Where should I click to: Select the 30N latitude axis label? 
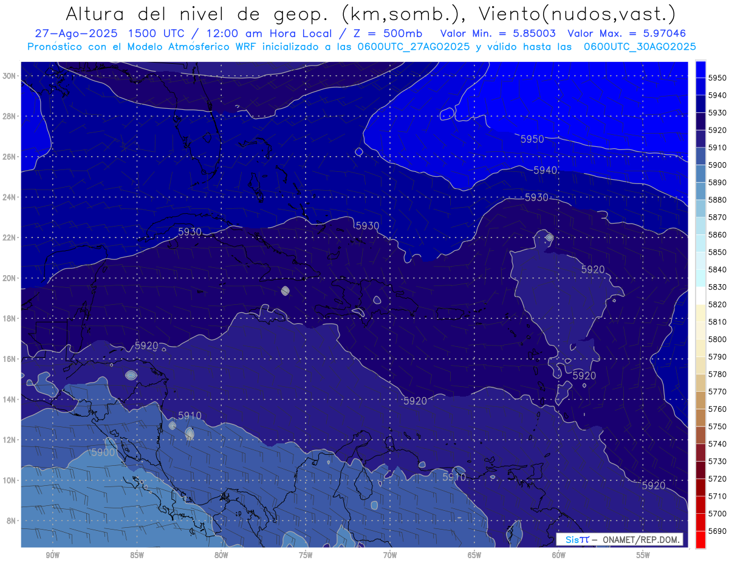pyautogui.click(x=9, y=76)
